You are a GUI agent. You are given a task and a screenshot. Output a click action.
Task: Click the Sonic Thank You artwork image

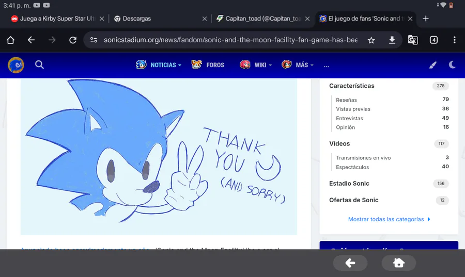point(159,157)
